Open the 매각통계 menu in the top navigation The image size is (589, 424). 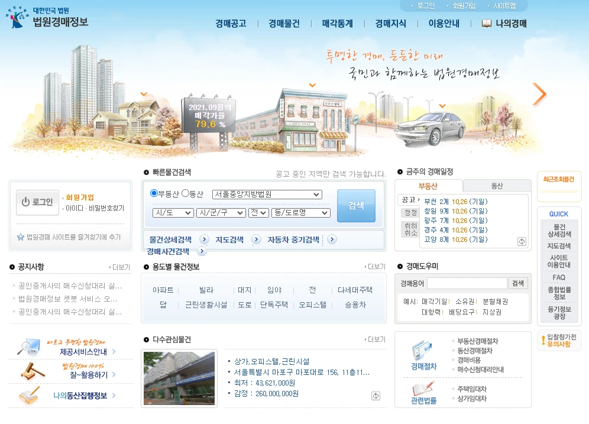[x=338, y=24]
